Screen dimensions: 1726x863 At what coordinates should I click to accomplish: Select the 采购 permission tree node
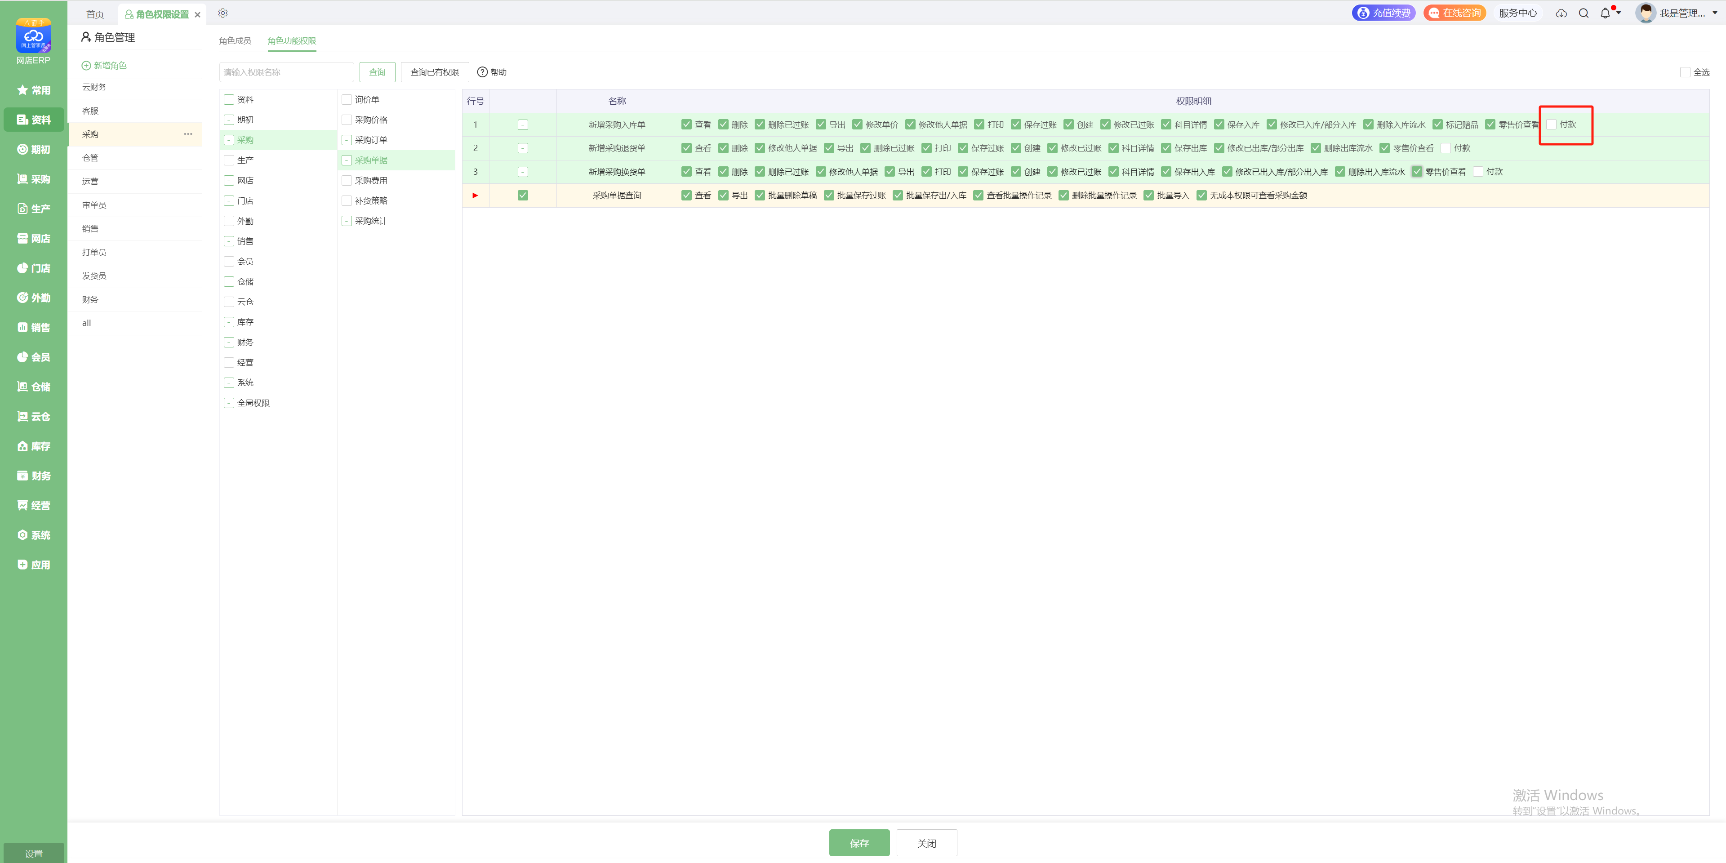point(245,140)
